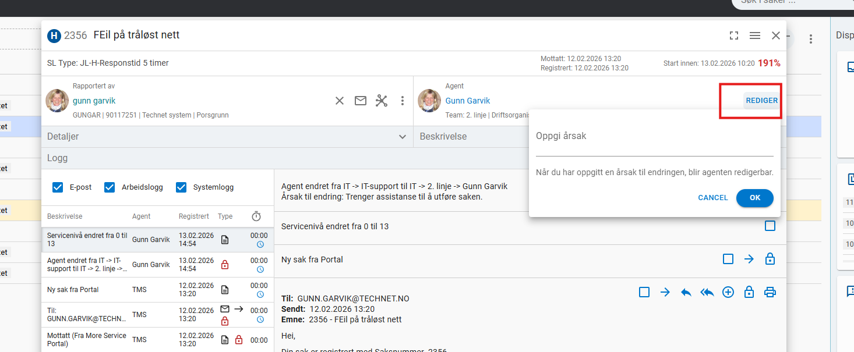
Task: Uncheck the Arbeidslogg log filter
Action: [x=110, y=187]
